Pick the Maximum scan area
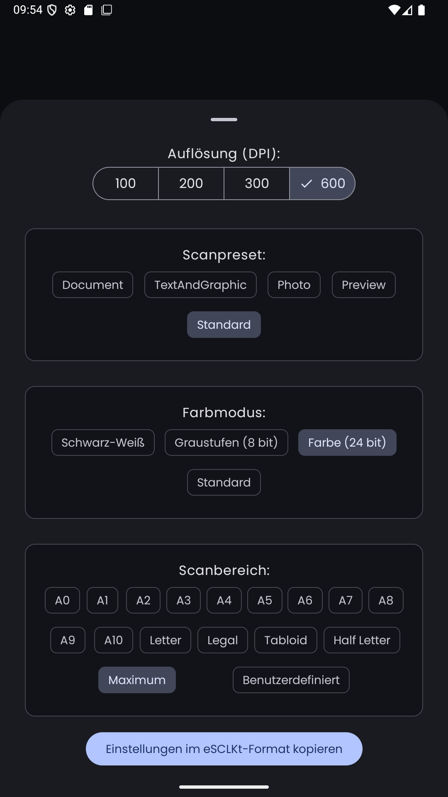The height and width of the screenshot is (797, 448). pyautogui.click(x=137, y=680)
